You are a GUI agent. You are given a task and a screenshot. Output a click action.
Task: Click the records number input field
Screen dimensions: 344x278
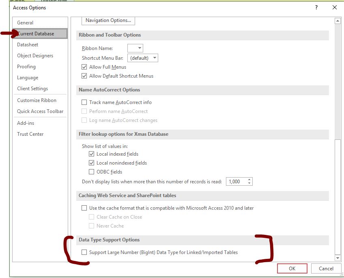coord(236,182)
